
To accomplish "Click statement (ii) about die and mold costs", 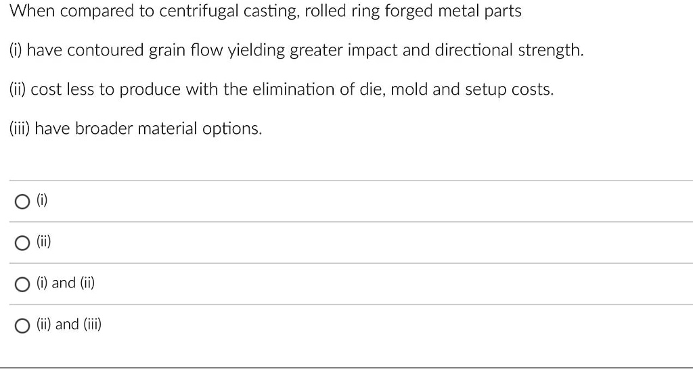I will click(x=281, y=90).
